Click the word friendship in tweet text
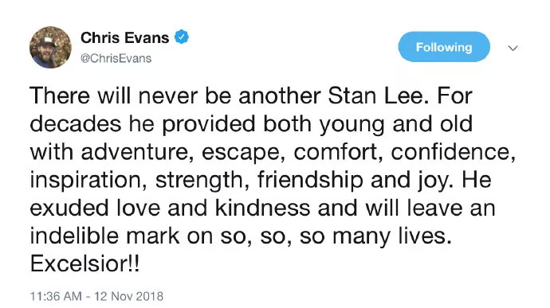Image resolution: width=550 pixels, height=308 pixels. point(310,180)
